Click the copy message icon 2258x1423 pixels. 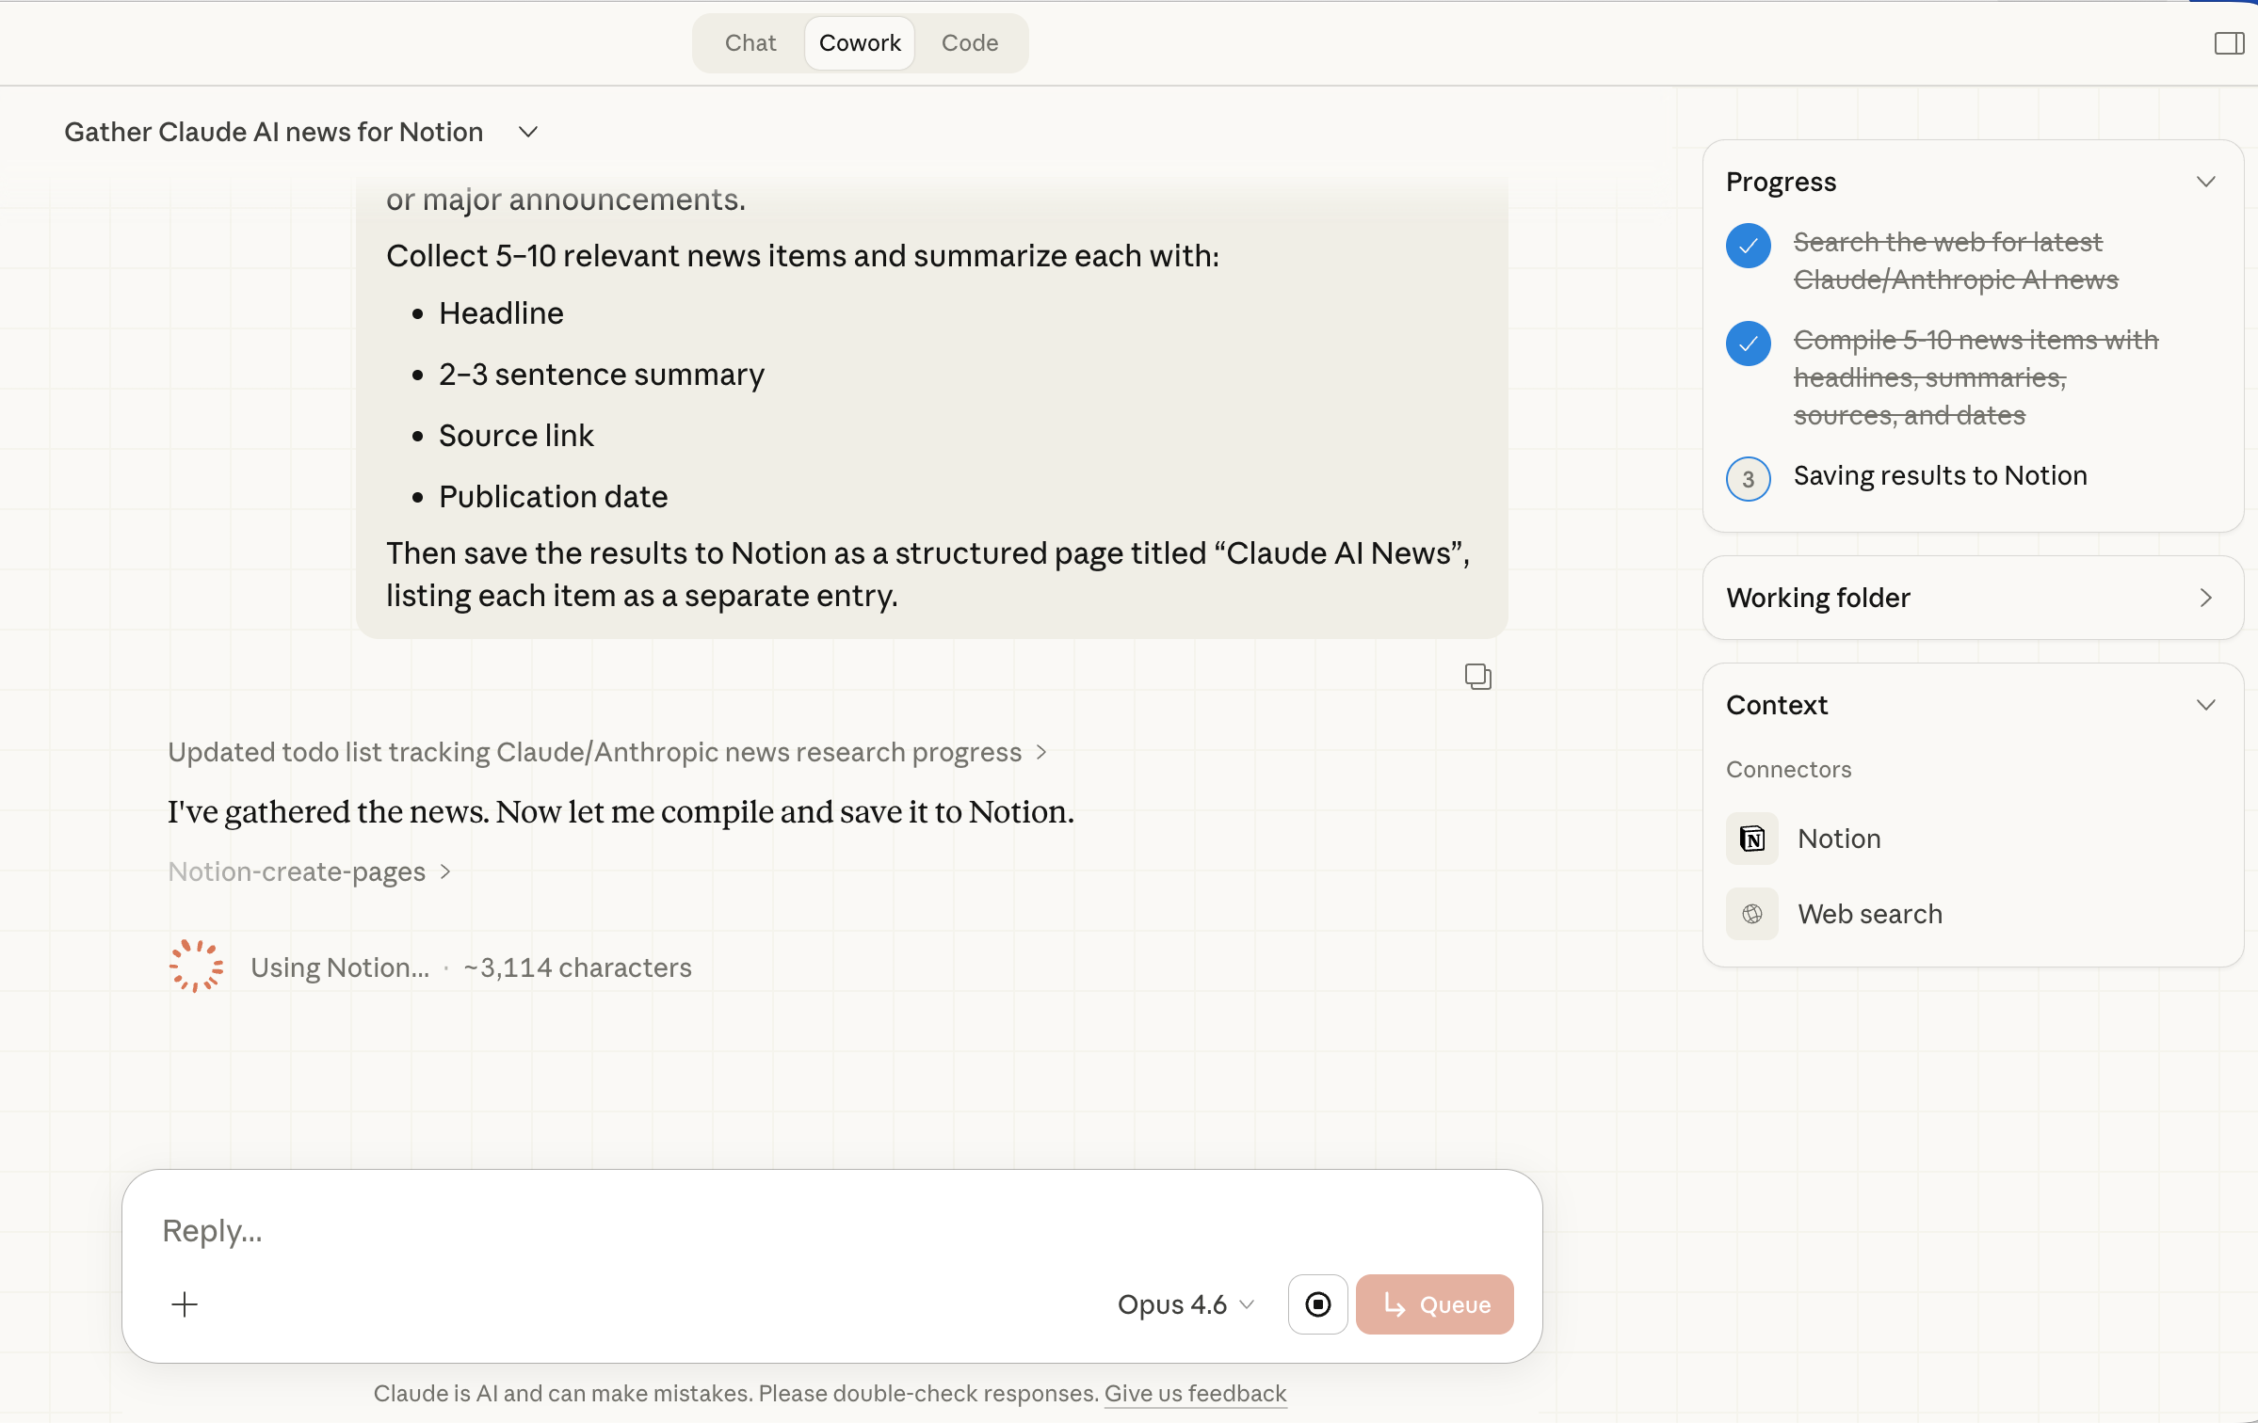1477,677
